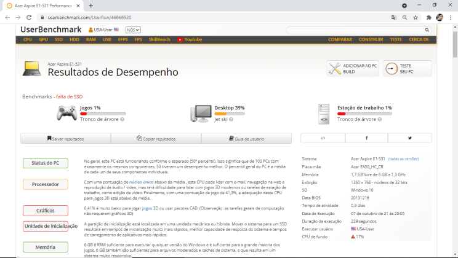Click the game controller Jogos icon
Viewport: 458px width, 258px height.
67,113
